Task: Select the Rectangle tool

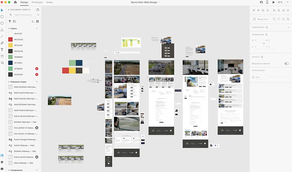Action: pyautogui.click(x=2, y=17)
